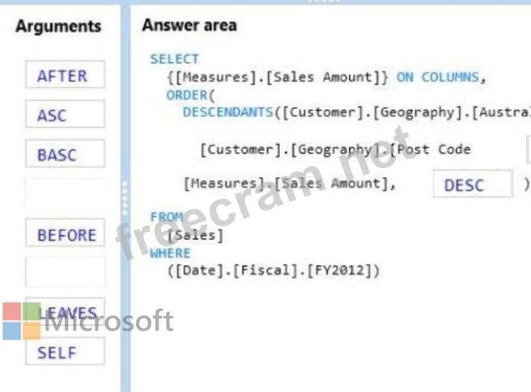Viewport: 531px width, 392px height.
Task: Select the AFTER argument box
Action: [65, 76]
